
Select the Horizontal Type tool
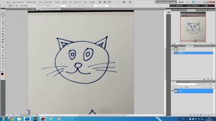click(3, 53)
